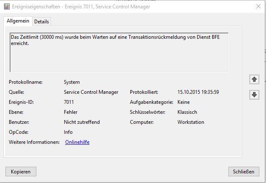The image size is (266, 183).
Task: Click the Protokollname value System
Action: tap(72, 82)
